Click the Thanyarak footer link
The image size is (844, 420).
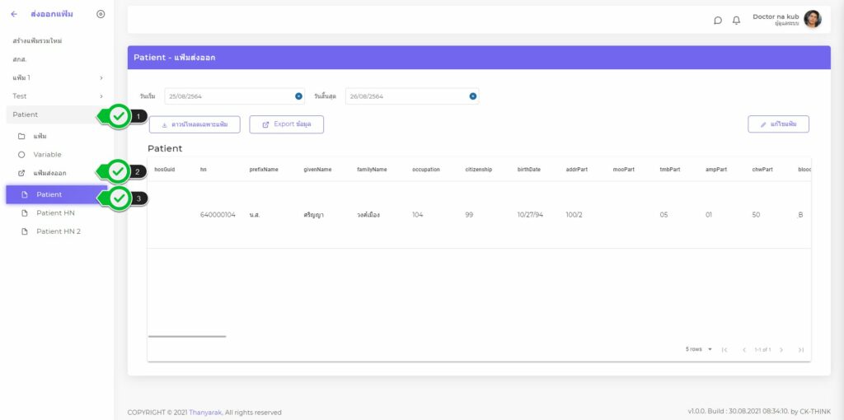206,413
